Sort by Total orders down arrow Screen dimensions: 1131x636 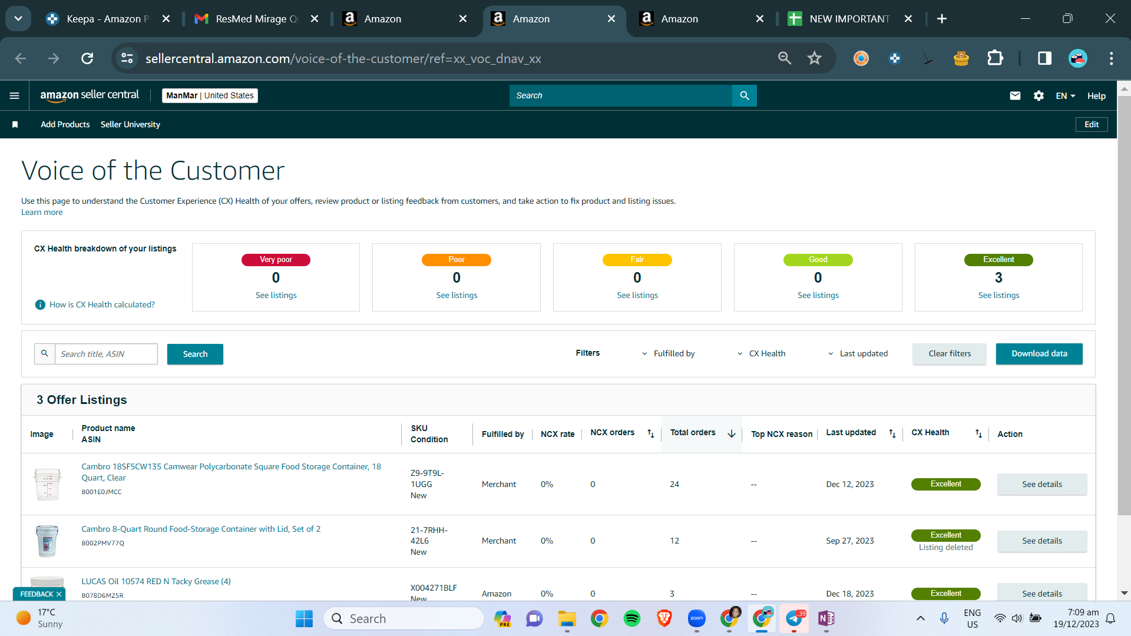tap(731, 433)
